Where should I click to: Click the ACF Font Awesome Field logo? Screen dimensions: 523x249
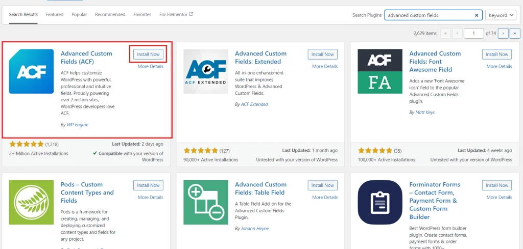380,71
